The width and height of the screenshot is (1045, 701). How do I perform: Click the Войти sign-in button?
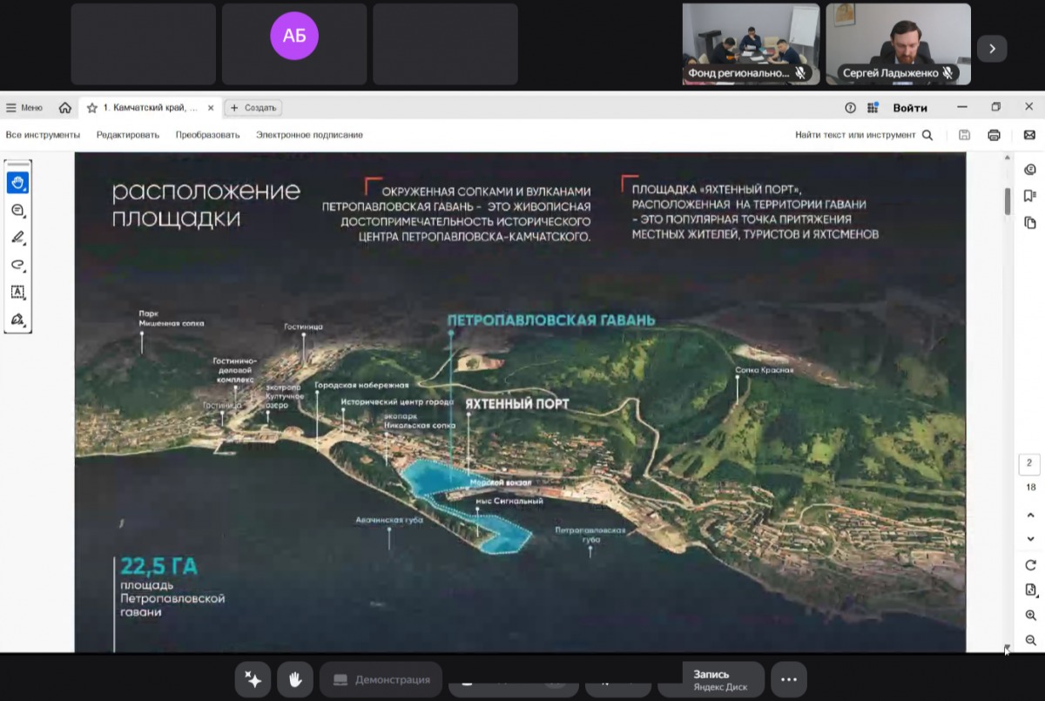click(x=910, y=108)
